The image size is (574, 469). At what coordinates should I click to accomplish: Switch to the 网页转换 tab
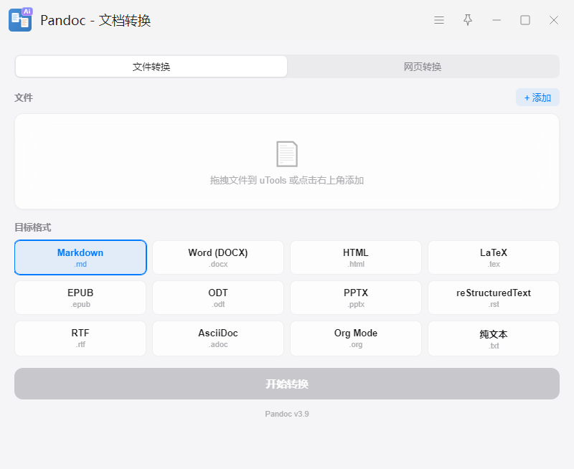pos(423,67)
